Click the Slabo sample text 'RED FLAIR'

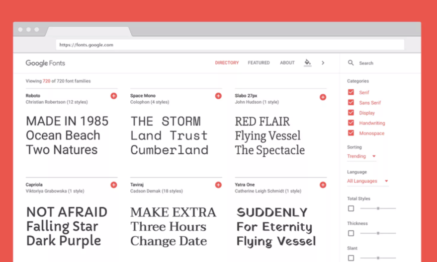(x=262, y=122)
